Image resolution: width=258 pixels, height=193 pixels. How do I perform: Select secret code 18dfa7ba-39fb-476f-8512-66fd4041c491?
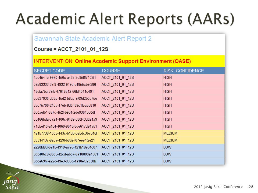click(x=64, y=91)
